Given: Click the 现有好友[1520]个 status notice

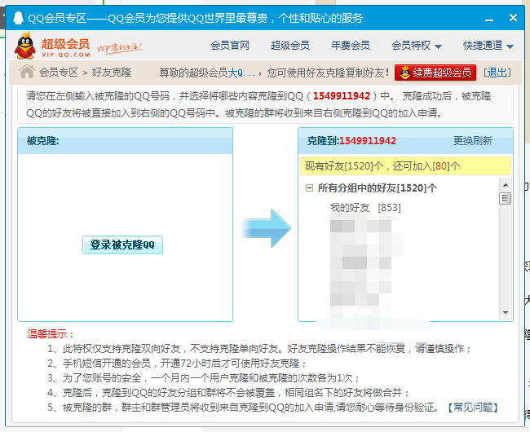Looking at the screenshot, I should tap(405, 165).
